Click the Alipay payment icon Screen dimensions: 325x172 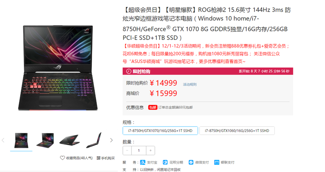click(143, 162)
